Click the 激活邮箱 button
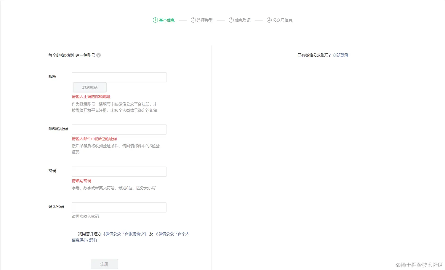The width and height of the screenshot is (445, 270). tap(90, 87)
